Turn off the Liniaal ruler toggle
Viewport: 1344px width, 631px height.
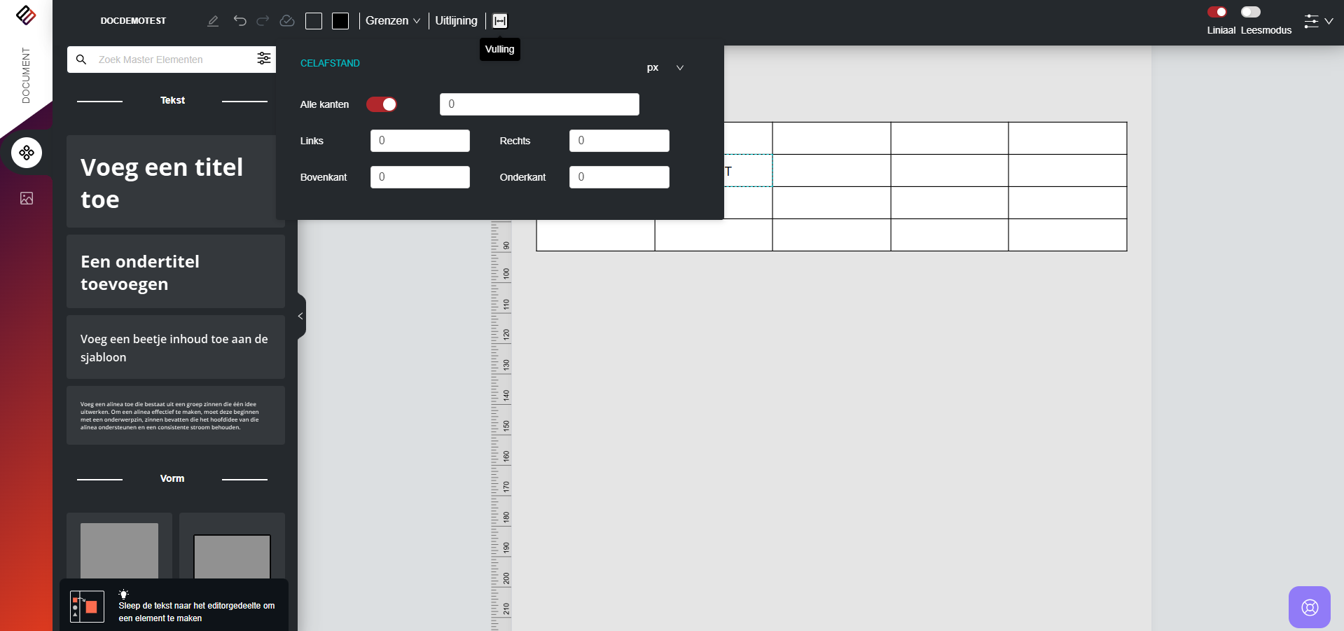[x=1217, y=12]
